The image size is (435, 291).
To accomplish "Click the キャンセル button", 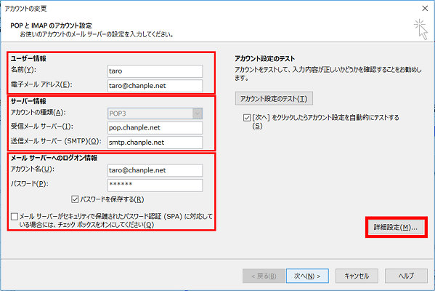I will tap(357, 276).
